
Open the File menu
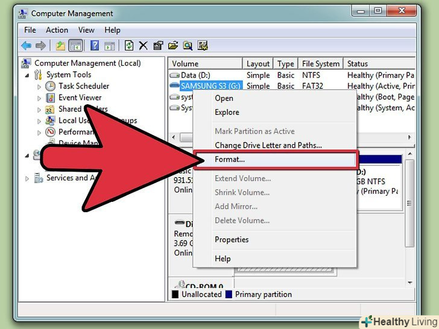(x=30, y=30)
